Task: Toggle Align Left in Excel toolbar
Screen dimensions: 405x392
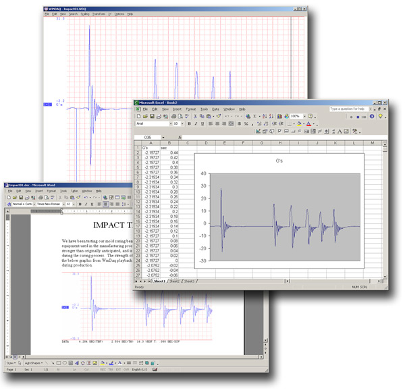Action: (211, 123)
